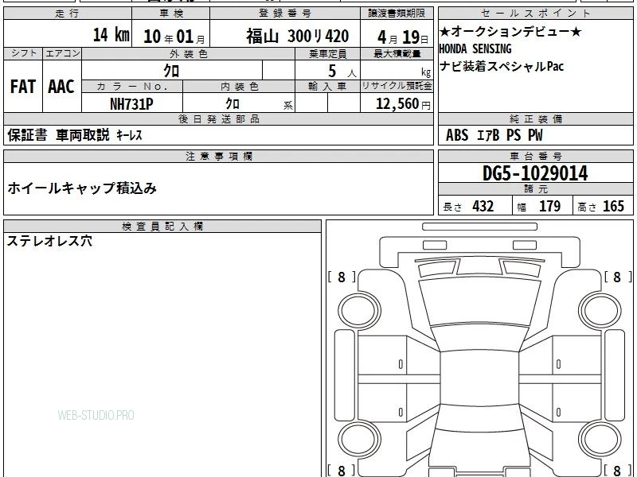Click the 走行 column header
The height and width of the screenshot is (477, 637).
click(x=68, y=14)
